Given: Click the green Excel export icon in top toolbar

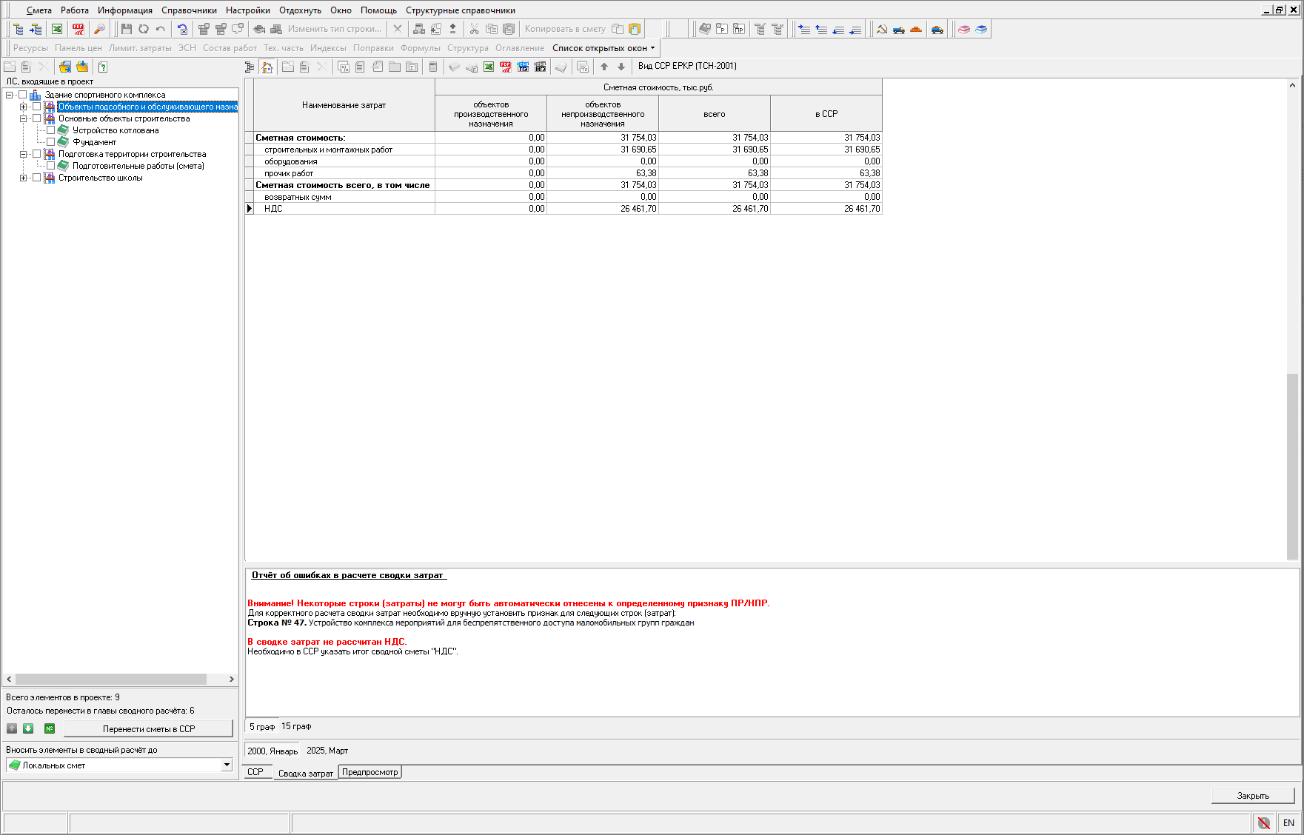Looking at the screenshot, I should click(x=57, y=29).
